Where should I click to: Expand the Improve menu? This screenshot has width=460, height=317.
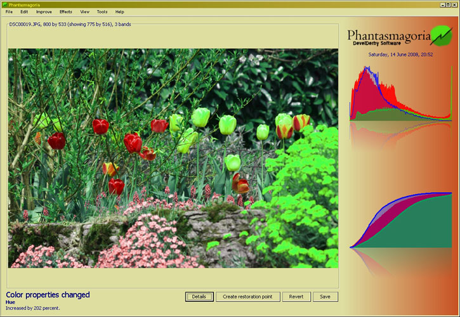[44, 12]
